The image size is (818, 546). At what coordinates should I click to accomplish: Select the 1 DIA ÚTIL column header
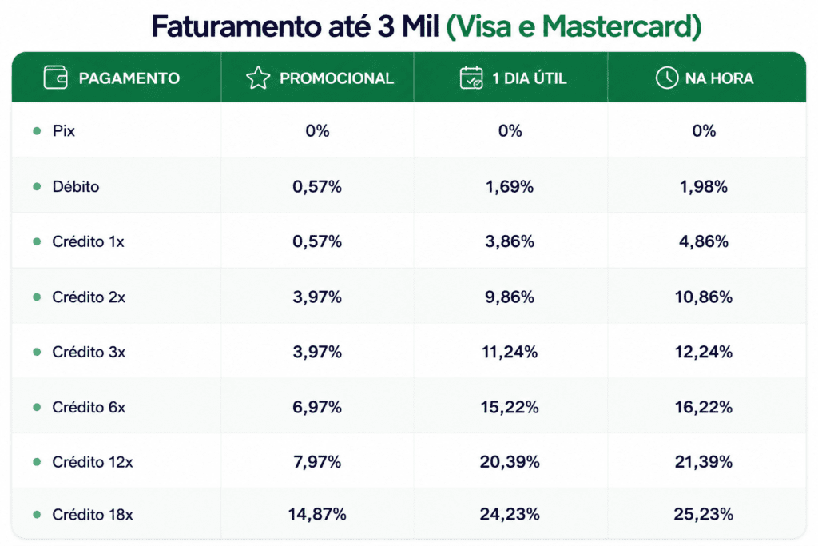click(x=510, y=78)
